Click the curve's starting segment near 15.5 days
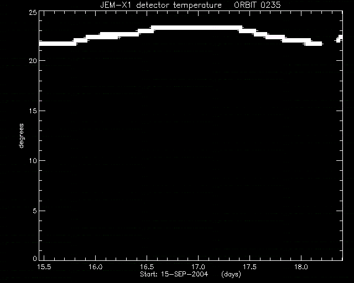 58,44
